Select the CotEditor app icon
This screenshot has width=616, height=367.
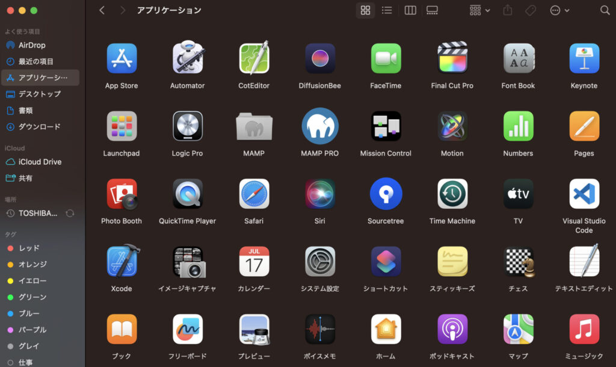[x=253, y=58]
